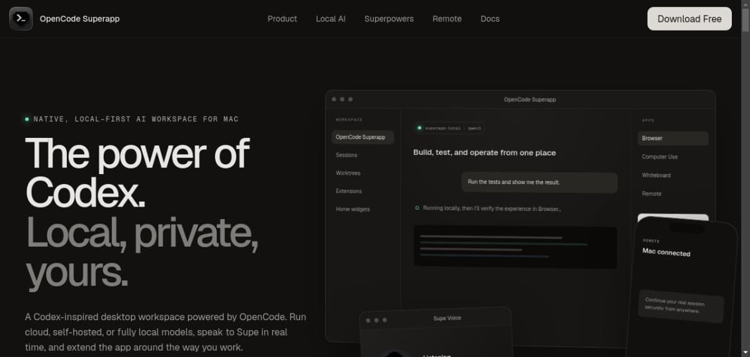
Task: Click the APPS panel heading
Action: [x=648, y=120]
